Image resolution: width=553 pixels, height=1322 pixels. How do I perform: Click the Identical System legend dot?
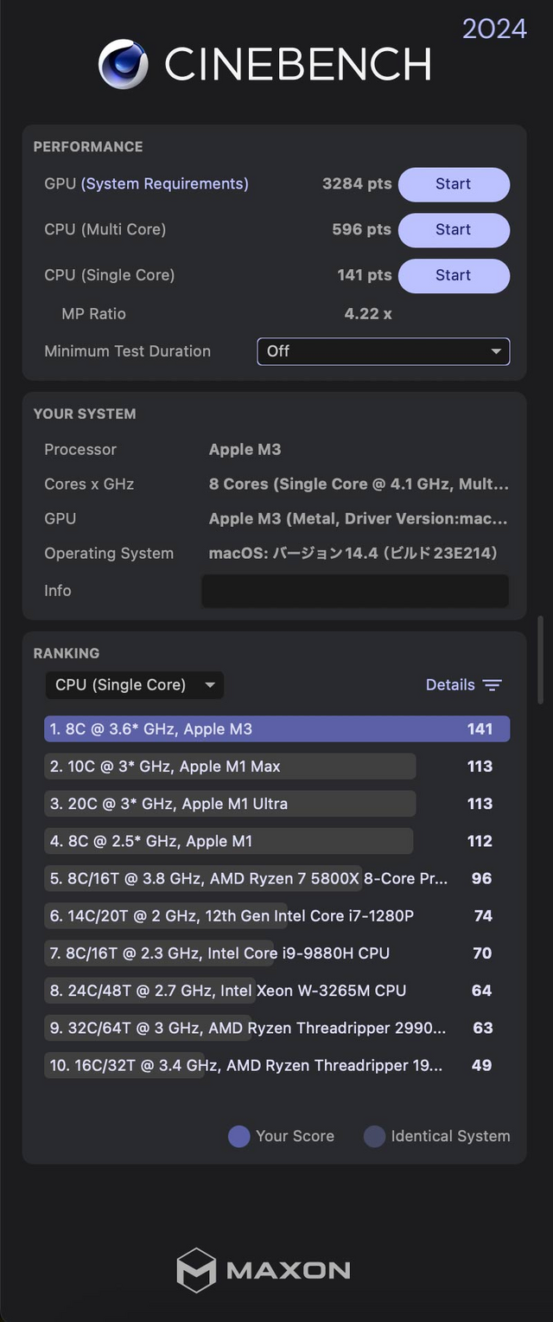[374, 1136]
